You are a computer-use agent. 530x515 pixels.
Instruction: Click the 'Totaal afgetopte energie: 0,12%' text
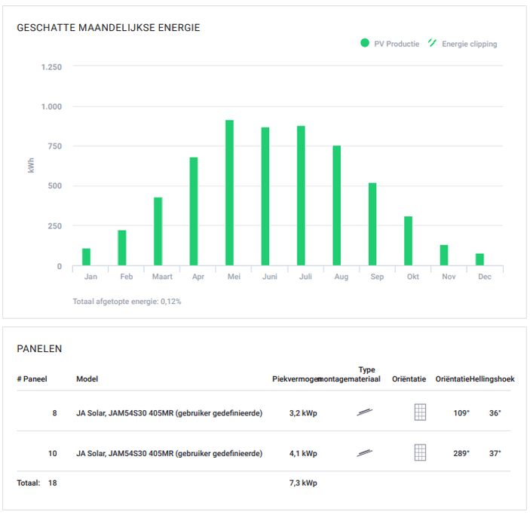click(x=127, y=302)
